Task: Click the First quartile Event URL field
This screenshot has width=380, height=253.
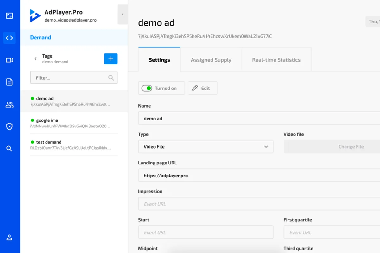Action: point(332,232)
